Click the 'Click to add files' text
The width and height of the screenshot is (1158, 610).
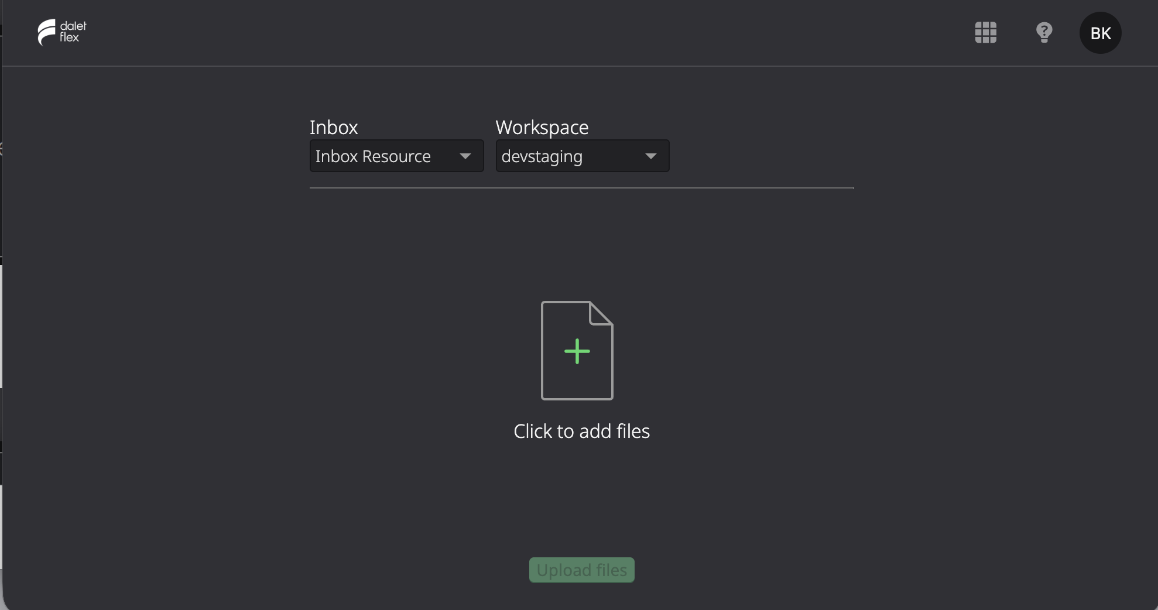pyautogui.click(x=582, y=431)
